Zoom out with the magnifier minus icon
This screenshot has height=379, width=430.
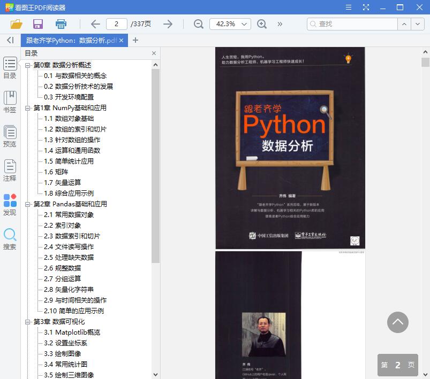(x=198, y=24)
